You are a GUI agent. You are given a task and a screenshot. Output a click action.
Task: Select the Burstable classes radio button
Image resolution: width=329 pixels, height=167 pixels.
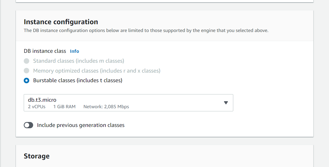tap(26, 81)
